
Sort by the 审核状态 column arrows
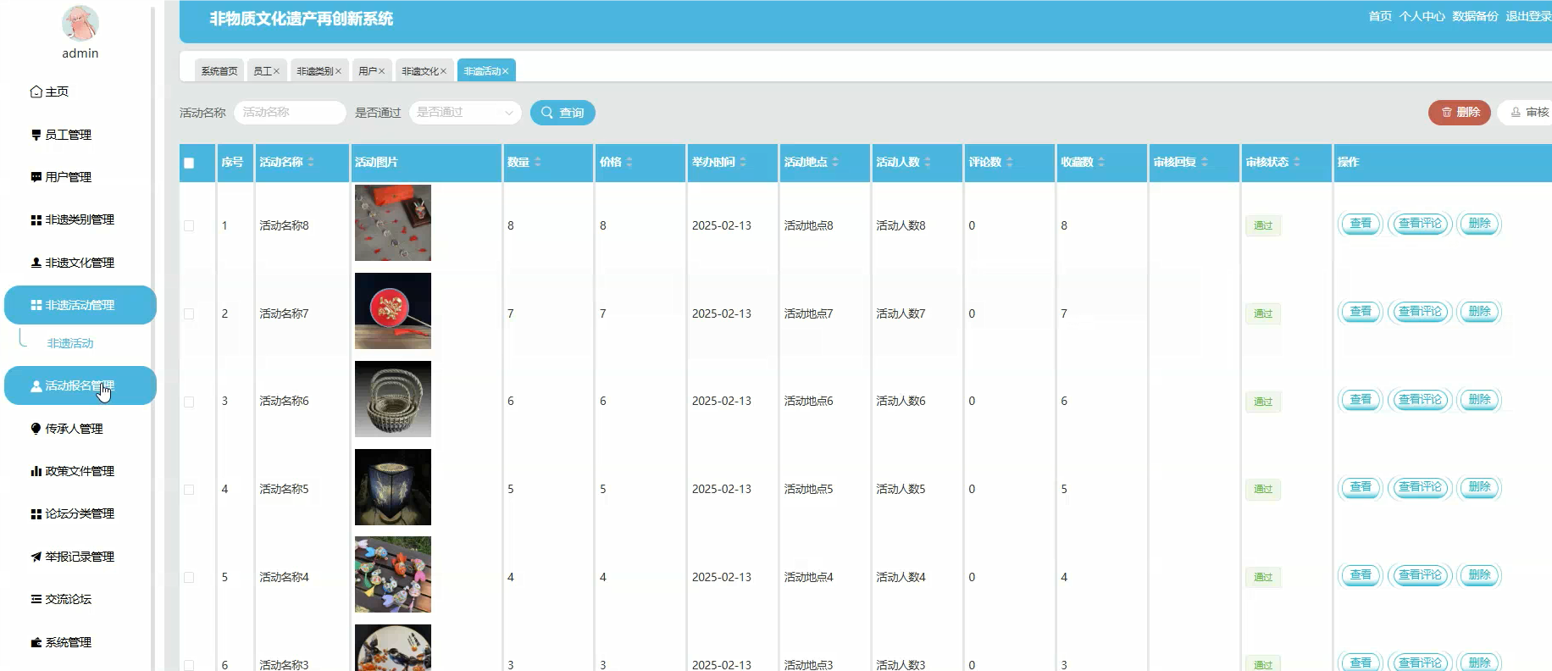1297,162
